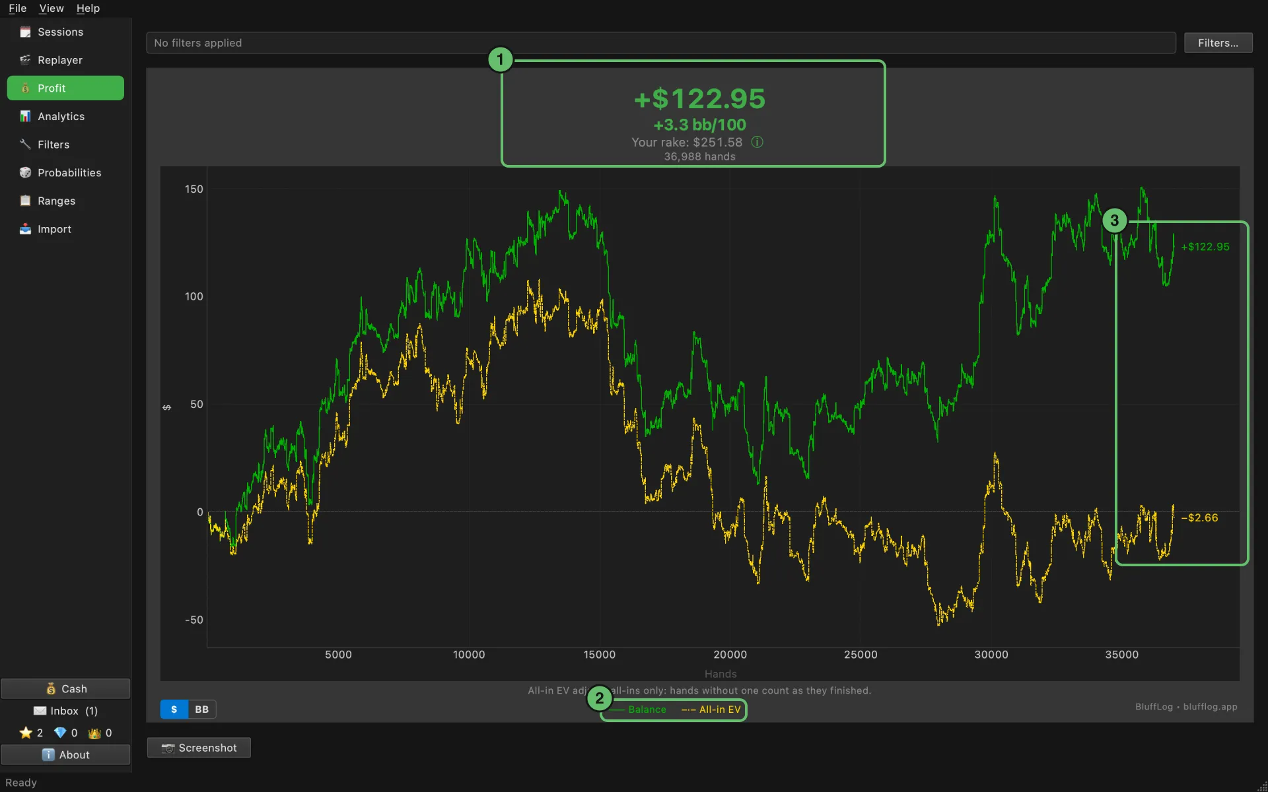Image resolution: width=1268 pixels, height=792 pixels.
Task: Click the Profit money bag icon
Action: 25,88
